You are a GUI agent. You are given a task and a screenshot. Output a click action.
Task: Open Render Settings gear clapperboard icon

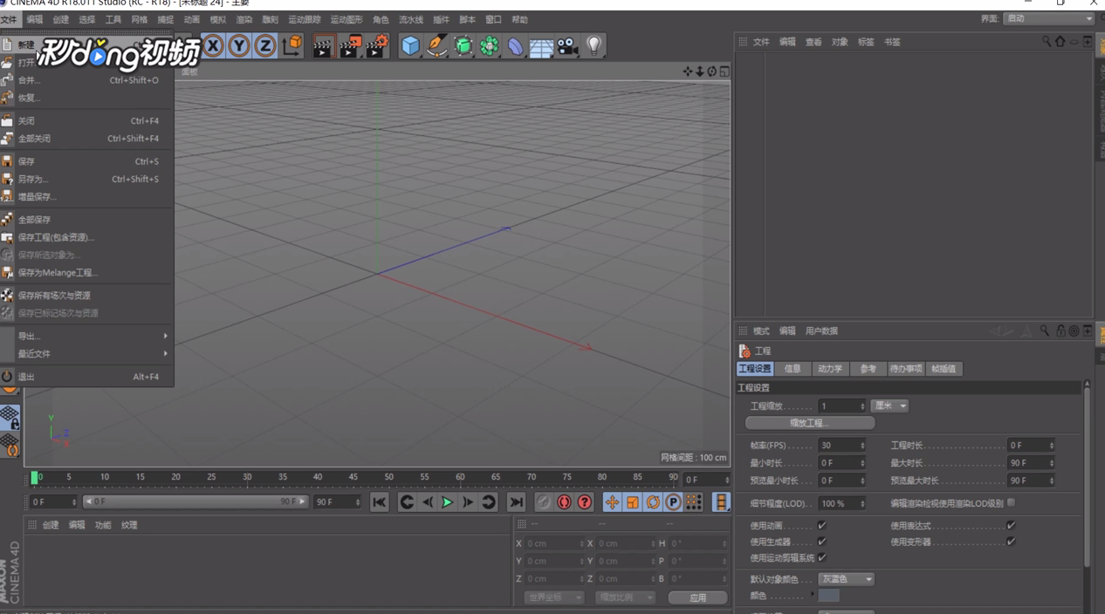pyautogui.click(x=377, y=45)
